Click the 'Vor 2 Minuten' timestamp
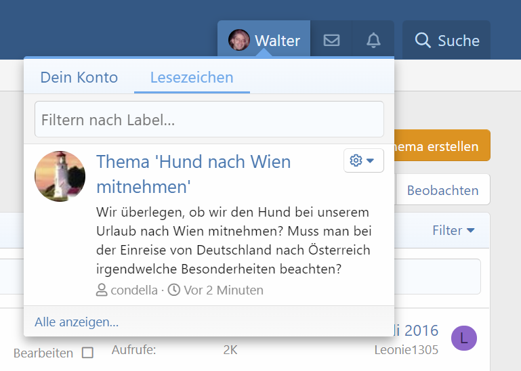Screen dimensions: 521x371 (224, 290)
